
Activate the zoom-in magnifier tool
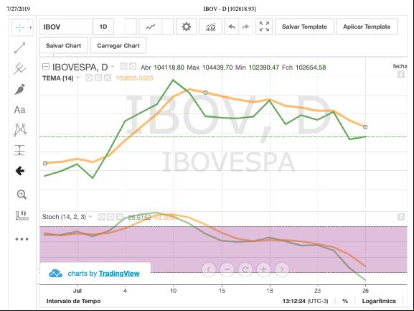(x=22, y=195)
